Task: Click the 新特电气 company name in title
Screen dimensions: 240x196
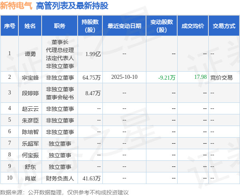Action: click(x=16, y=6)
